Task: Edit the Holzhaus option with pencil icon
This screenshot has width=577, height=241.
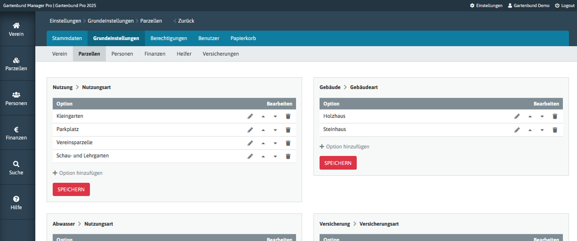Action: tap(517, 116)
